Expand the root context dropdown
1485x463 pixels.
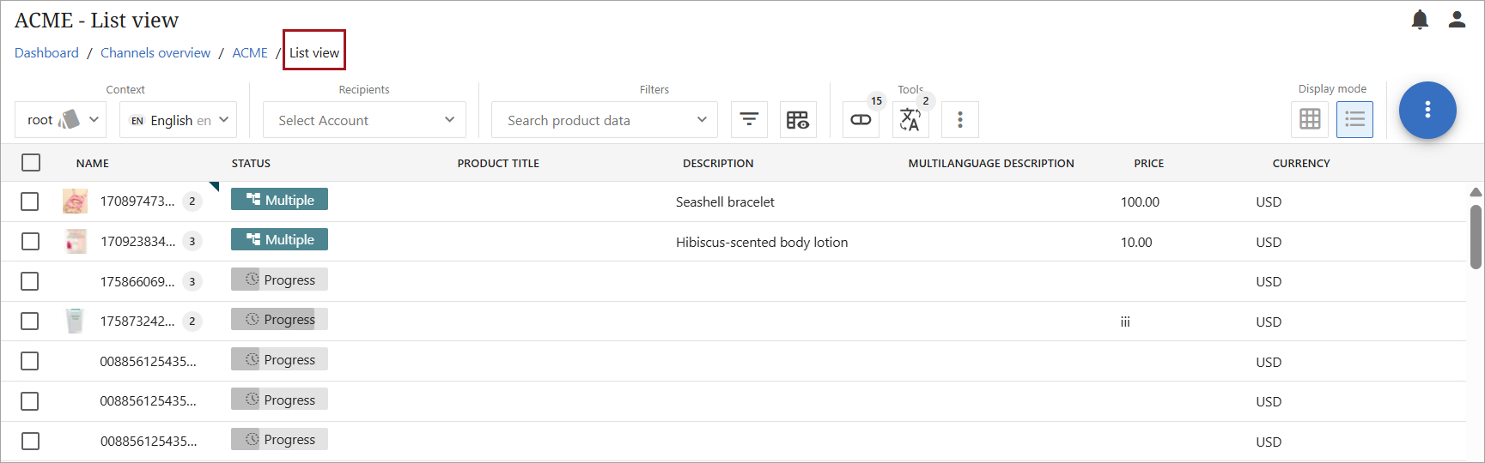tap(61, 120)
